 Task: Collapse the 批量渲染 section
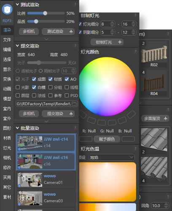[17, 128]
